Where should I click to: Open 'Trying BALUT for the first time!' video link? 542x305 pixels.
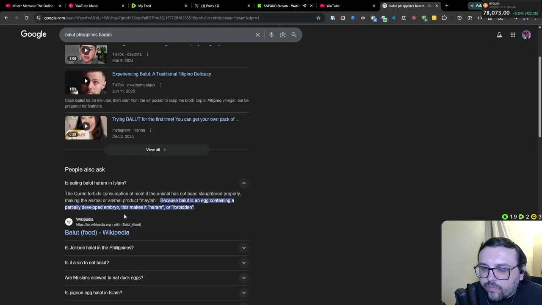click(x=175, y=119)
